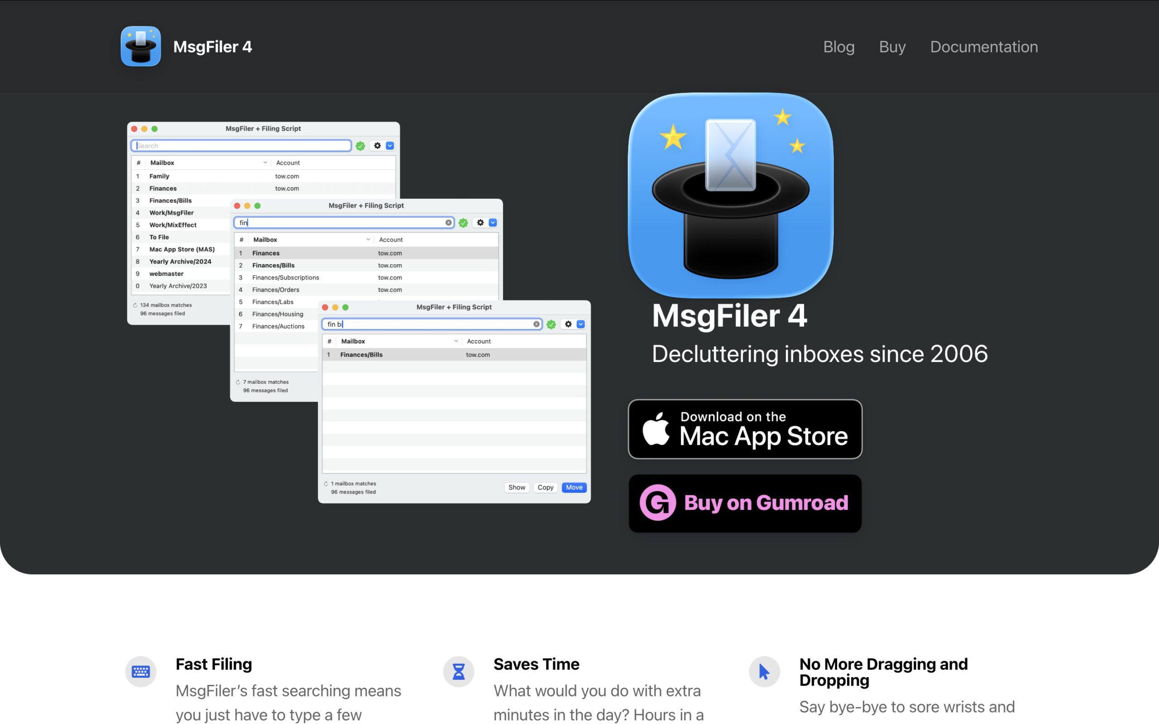Click the blue Move button

point(574,487)
